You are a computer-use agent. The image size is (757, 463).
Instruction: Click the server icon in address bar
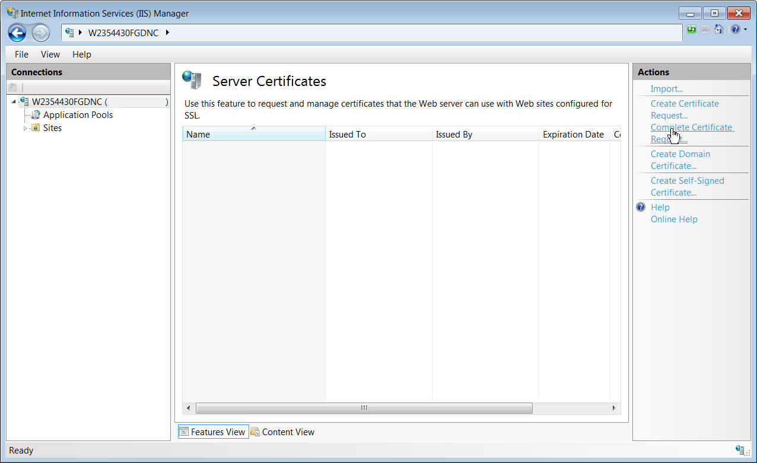[69, 33]
